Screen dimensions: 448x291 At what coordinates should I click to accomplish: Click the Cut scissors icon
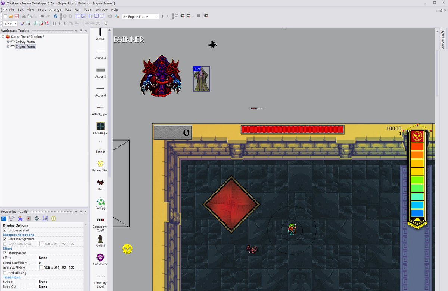click(x=24, y=16)
